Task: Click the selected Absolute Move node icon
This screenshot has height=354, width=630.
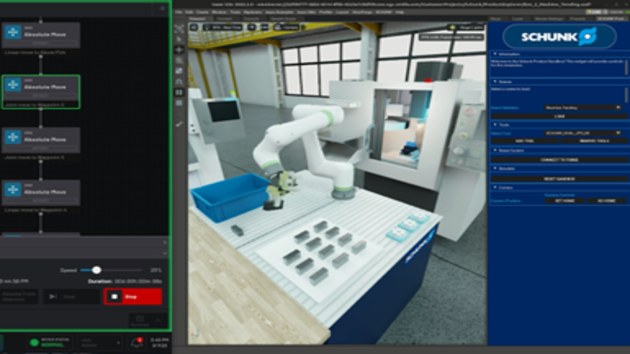Action: click(13, 85)
